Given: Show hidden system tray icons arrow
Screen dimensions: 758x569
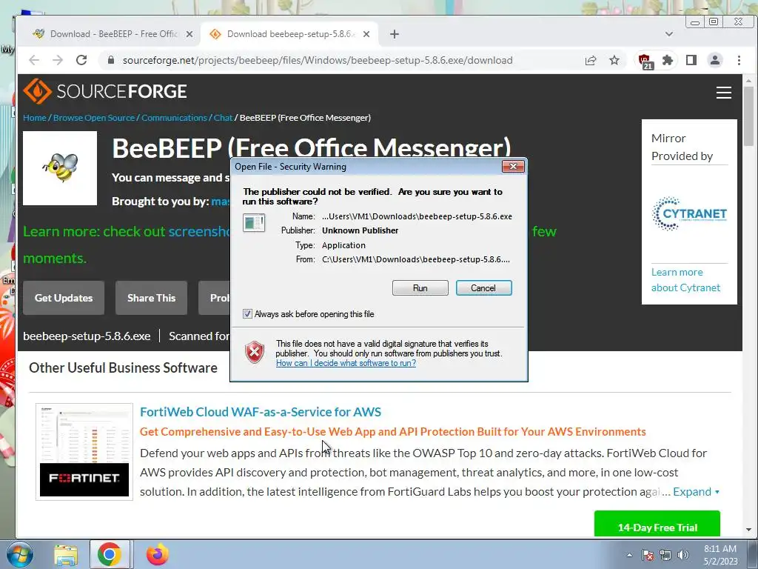Looking at the screenshot, I should (x=629, y=555).
